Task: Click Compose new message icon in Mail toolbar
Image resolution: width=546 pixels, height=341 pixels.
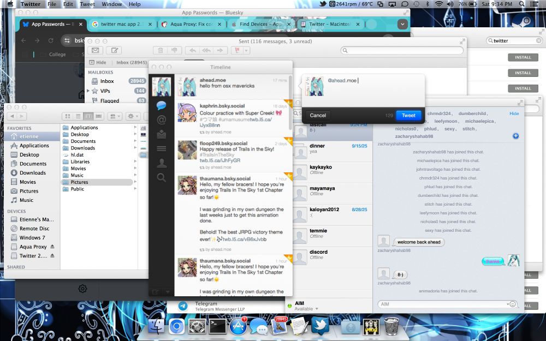Action: (114, 50)
